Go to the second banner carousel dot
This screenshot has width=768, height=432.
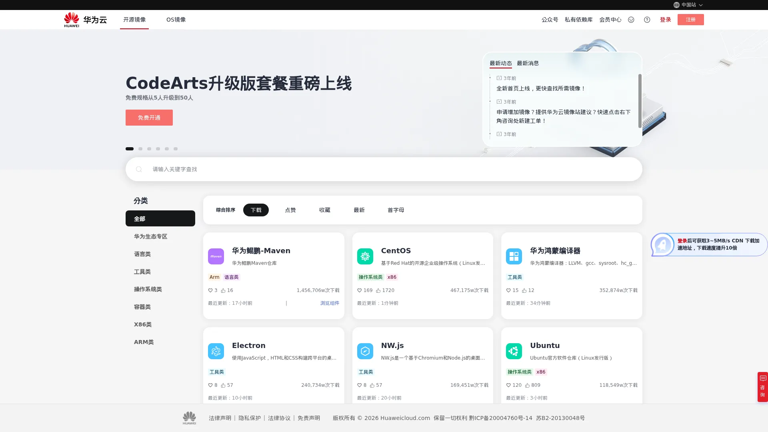coord(140,149)
